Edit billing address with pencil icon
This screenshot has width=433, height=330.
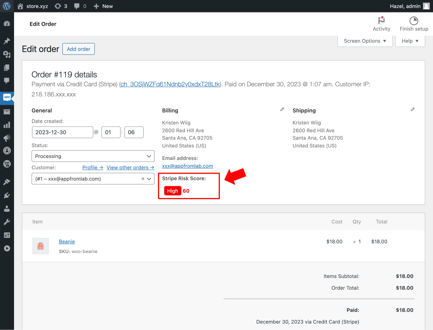[282, 109]
